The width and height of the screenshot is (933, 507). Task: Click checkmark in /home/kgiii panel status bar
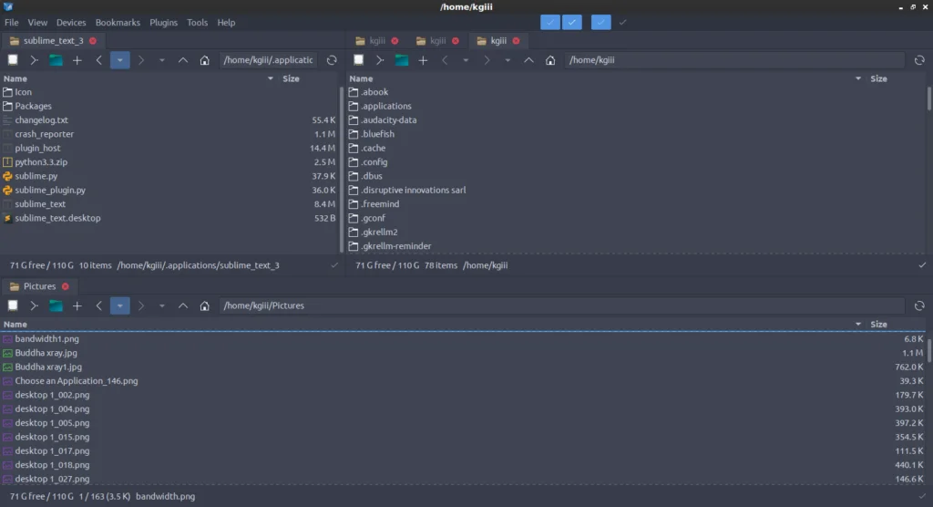[922, 265]
